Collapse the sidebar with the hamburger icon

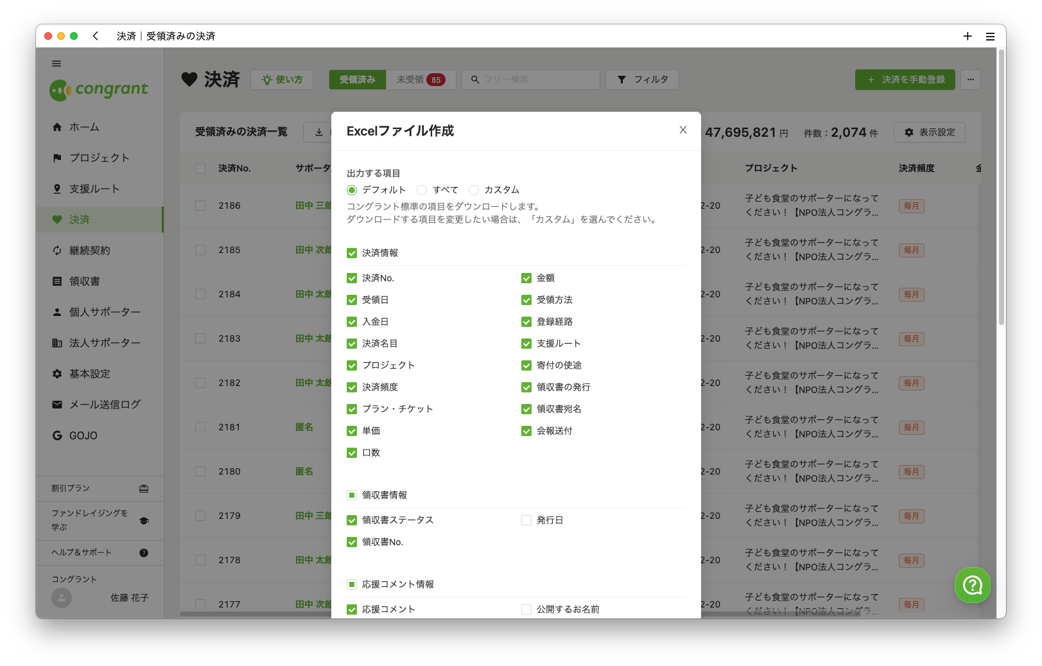(56, 64)
